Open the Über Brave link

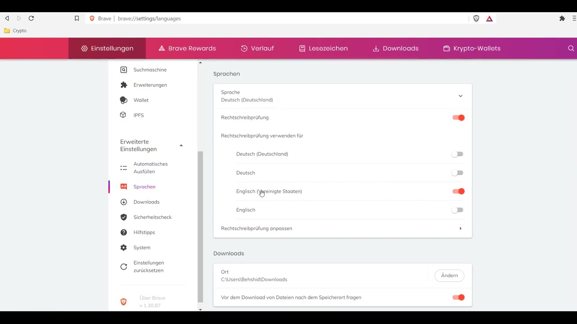(152, 302)
